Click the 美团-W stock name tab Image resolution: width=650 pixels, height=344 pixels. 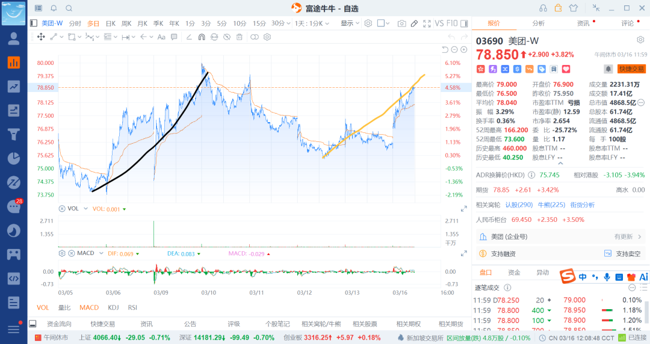coord(52,23)
